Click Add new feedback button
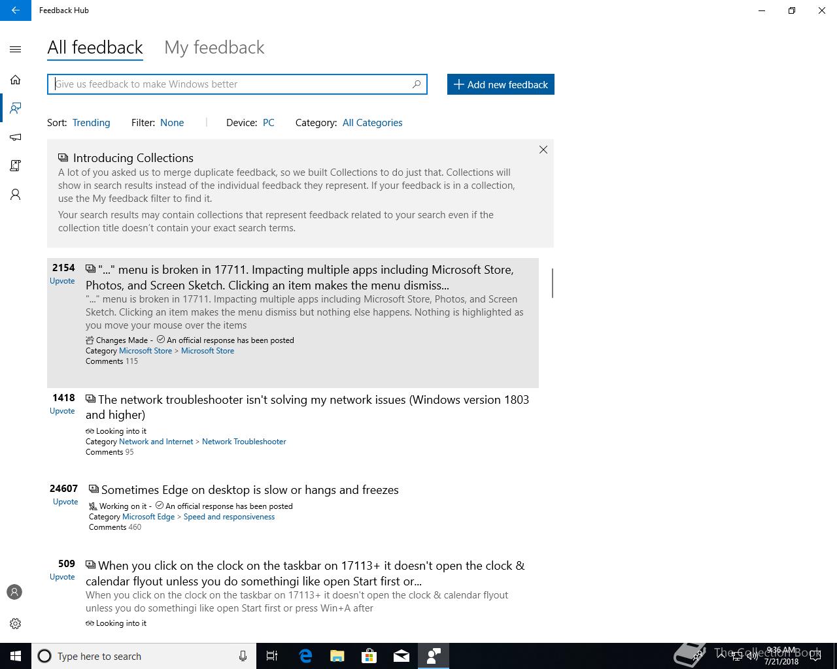The height and width of the screenshot is (669, 837). coord(501,84)
